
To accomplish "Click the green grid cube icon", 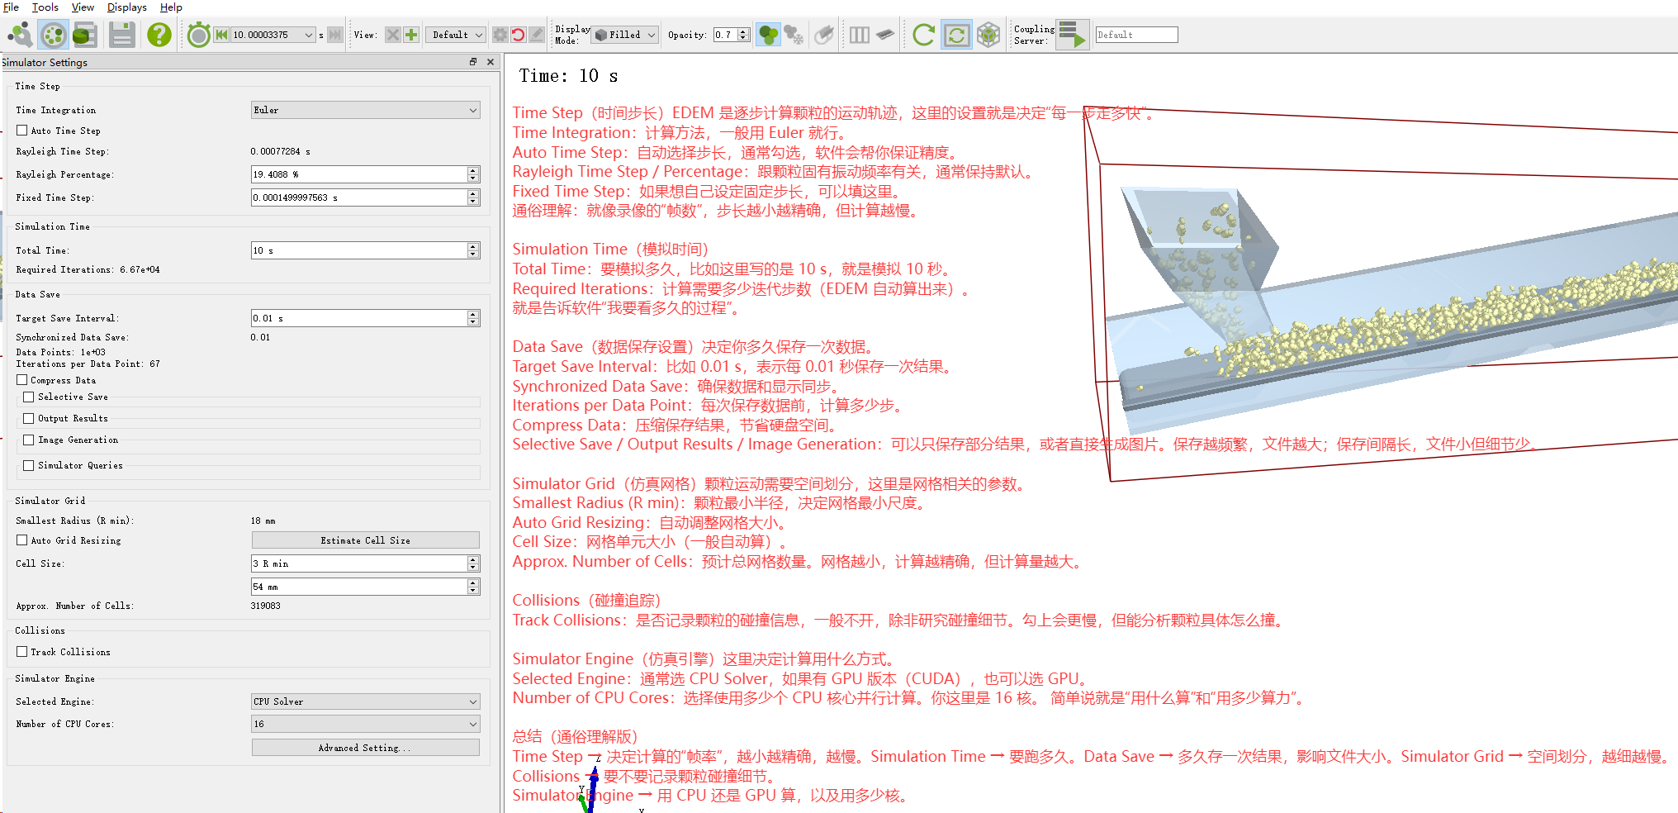I will click(x=988, y=35).
